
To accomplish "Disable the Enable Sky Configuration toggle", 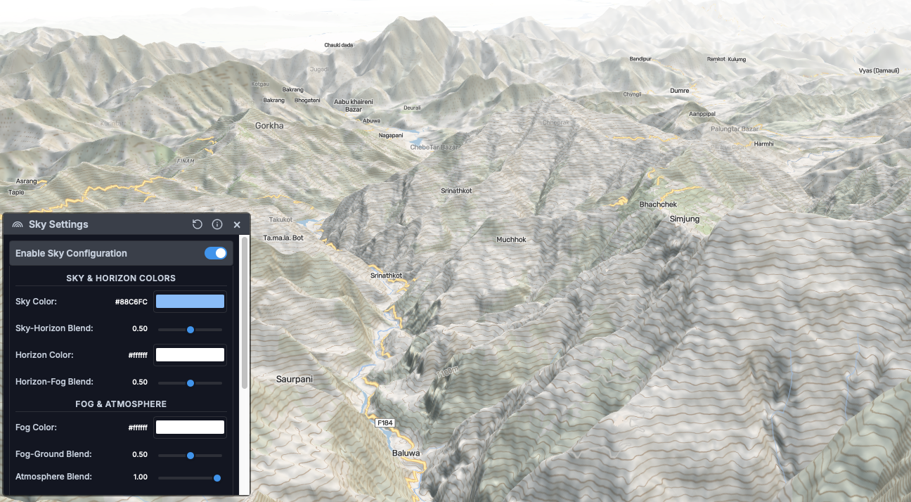I will (216, 253).
